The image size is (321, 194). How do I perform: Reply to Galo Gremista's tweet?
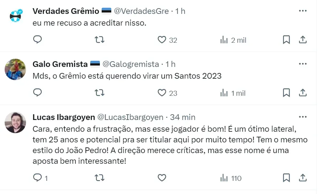click(x=38, y=93)
